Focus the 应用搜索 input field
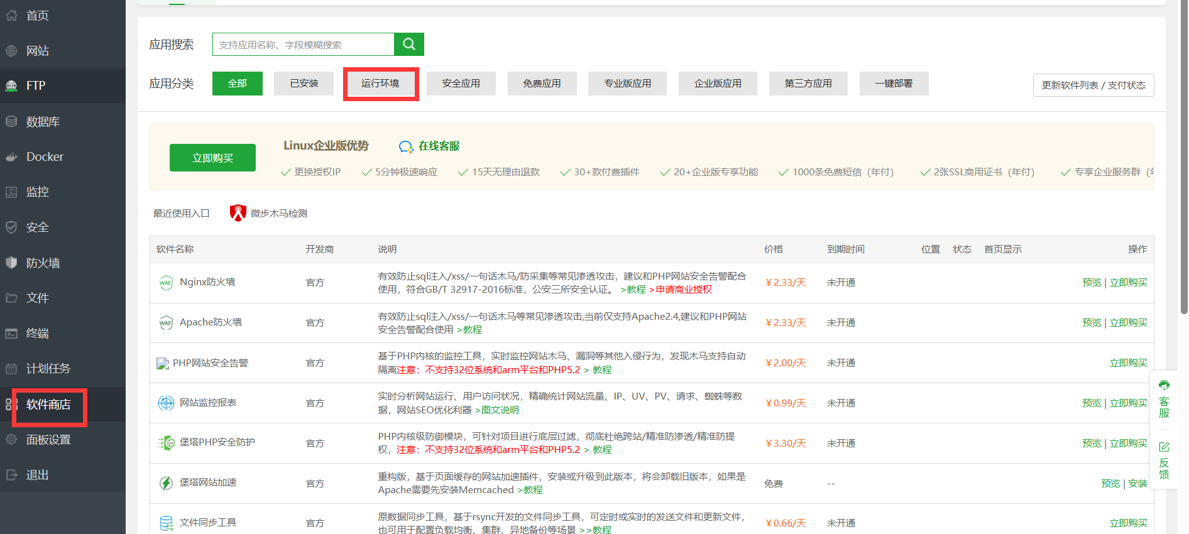This screenshot has height=534, width=1189. click(304, 45)
